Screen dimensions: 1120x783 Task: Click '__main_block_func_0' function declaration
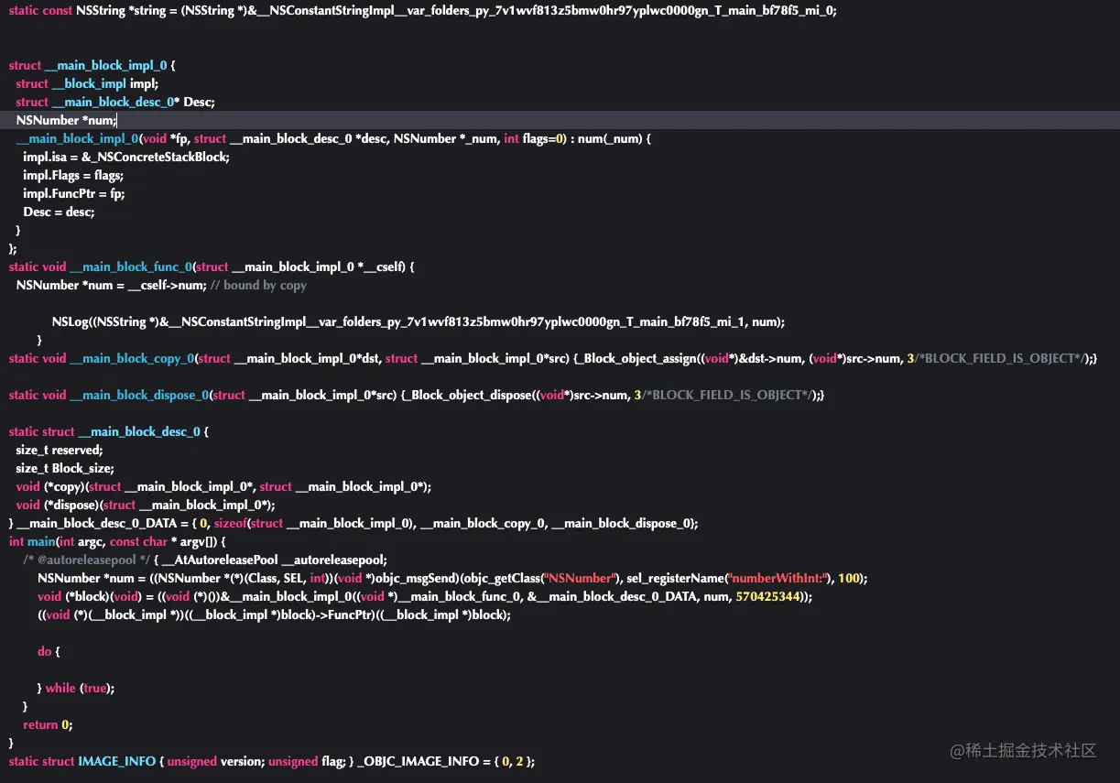(212, 266)
